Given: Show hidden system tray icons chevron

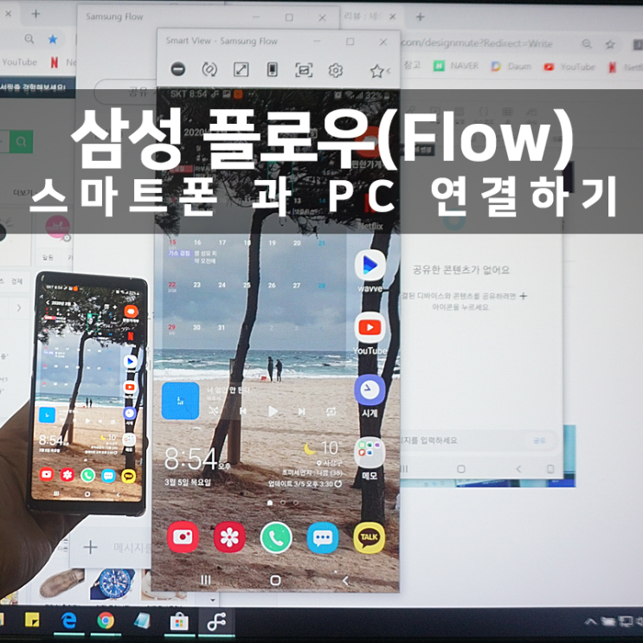Looking at the screenshot, I should pyautogui.click(x=590, y=621).
